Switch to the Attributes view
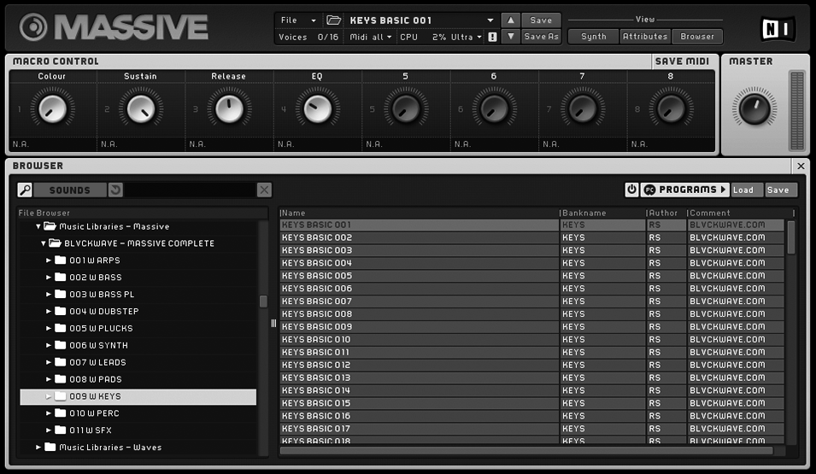The width and height of the screenshot is (816, 474). (645, 37)
